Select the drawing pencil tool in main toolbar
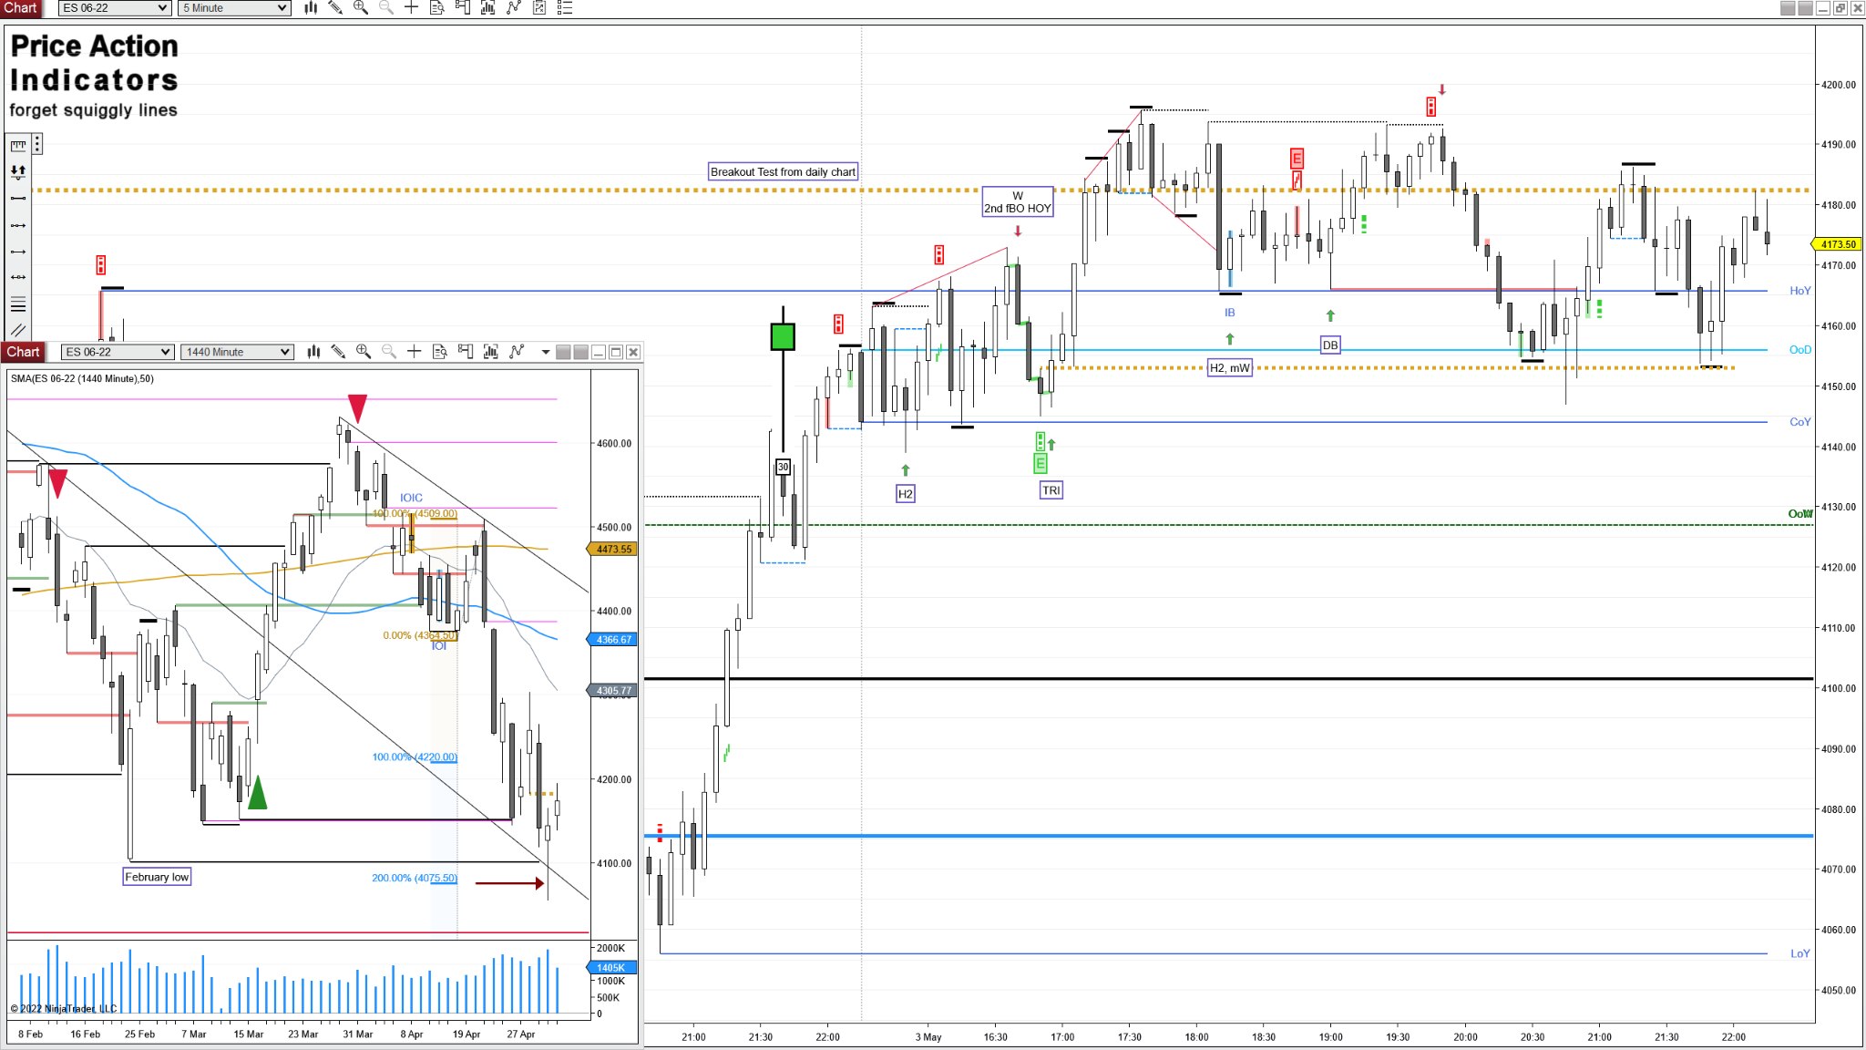 coord(335,8)
